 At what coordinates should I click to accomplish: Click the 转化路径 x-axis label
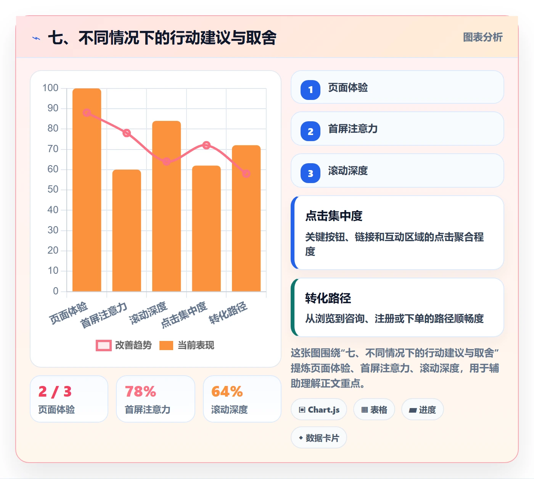coord(228,313)
